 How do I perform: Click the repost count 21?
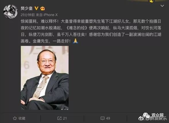(65, 118)
